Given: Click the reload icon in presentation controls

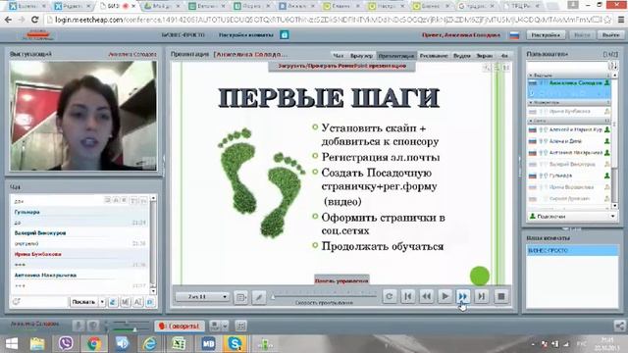Looking at the screenshot, I should click(390, 296).
